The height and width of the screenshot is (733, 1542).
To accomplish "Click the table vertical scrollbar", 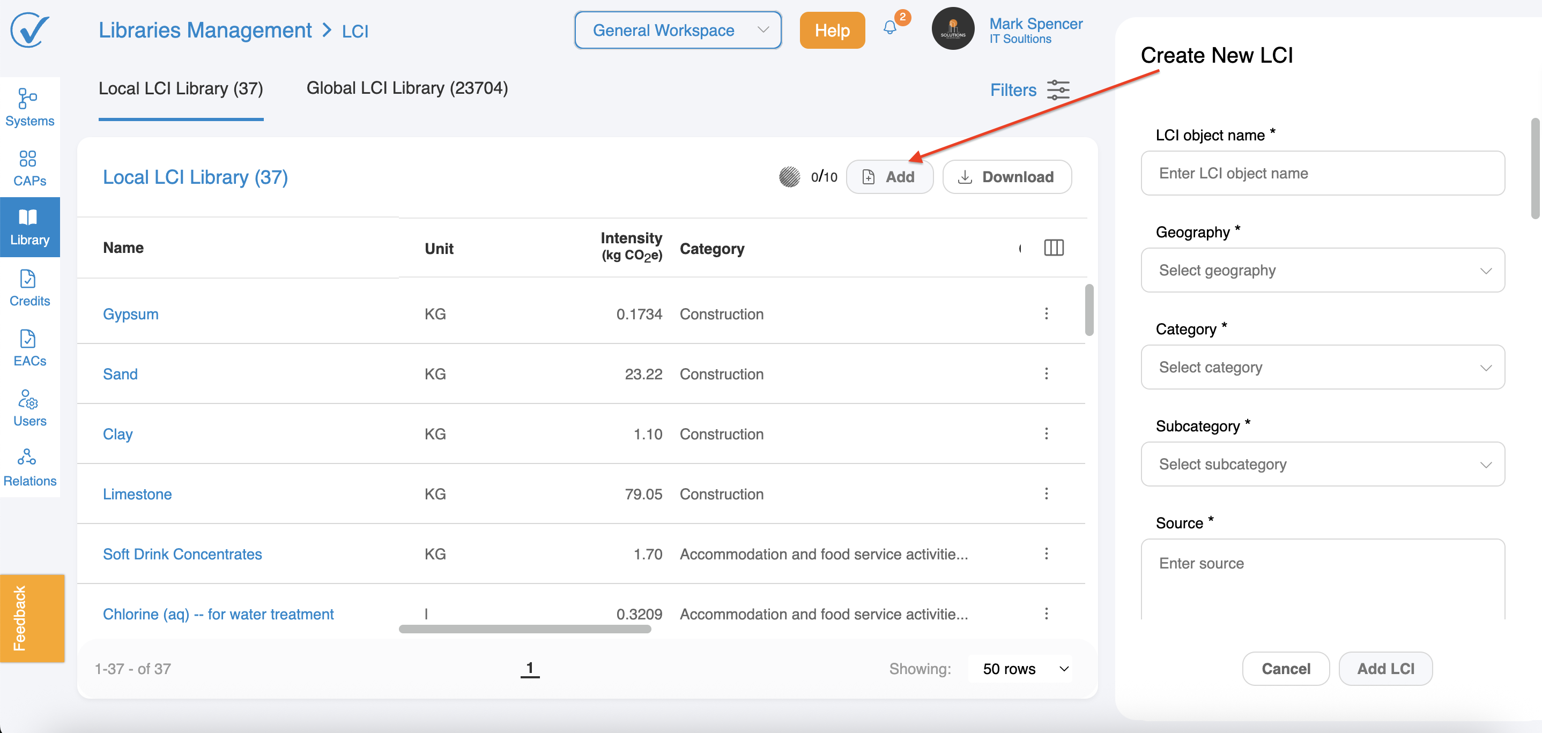I will 1089,310.
